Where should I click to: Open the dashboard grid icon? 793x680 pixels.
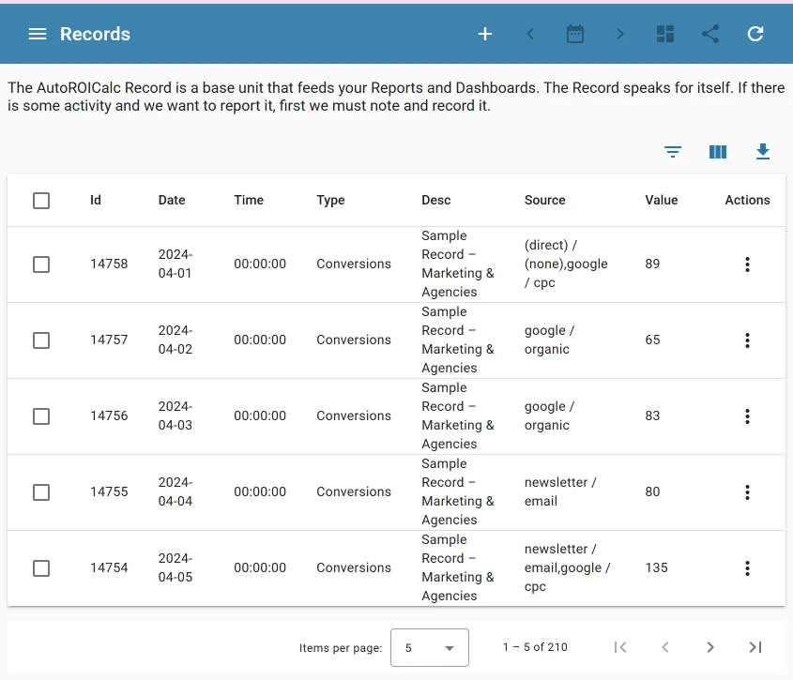tap(665, 34)
